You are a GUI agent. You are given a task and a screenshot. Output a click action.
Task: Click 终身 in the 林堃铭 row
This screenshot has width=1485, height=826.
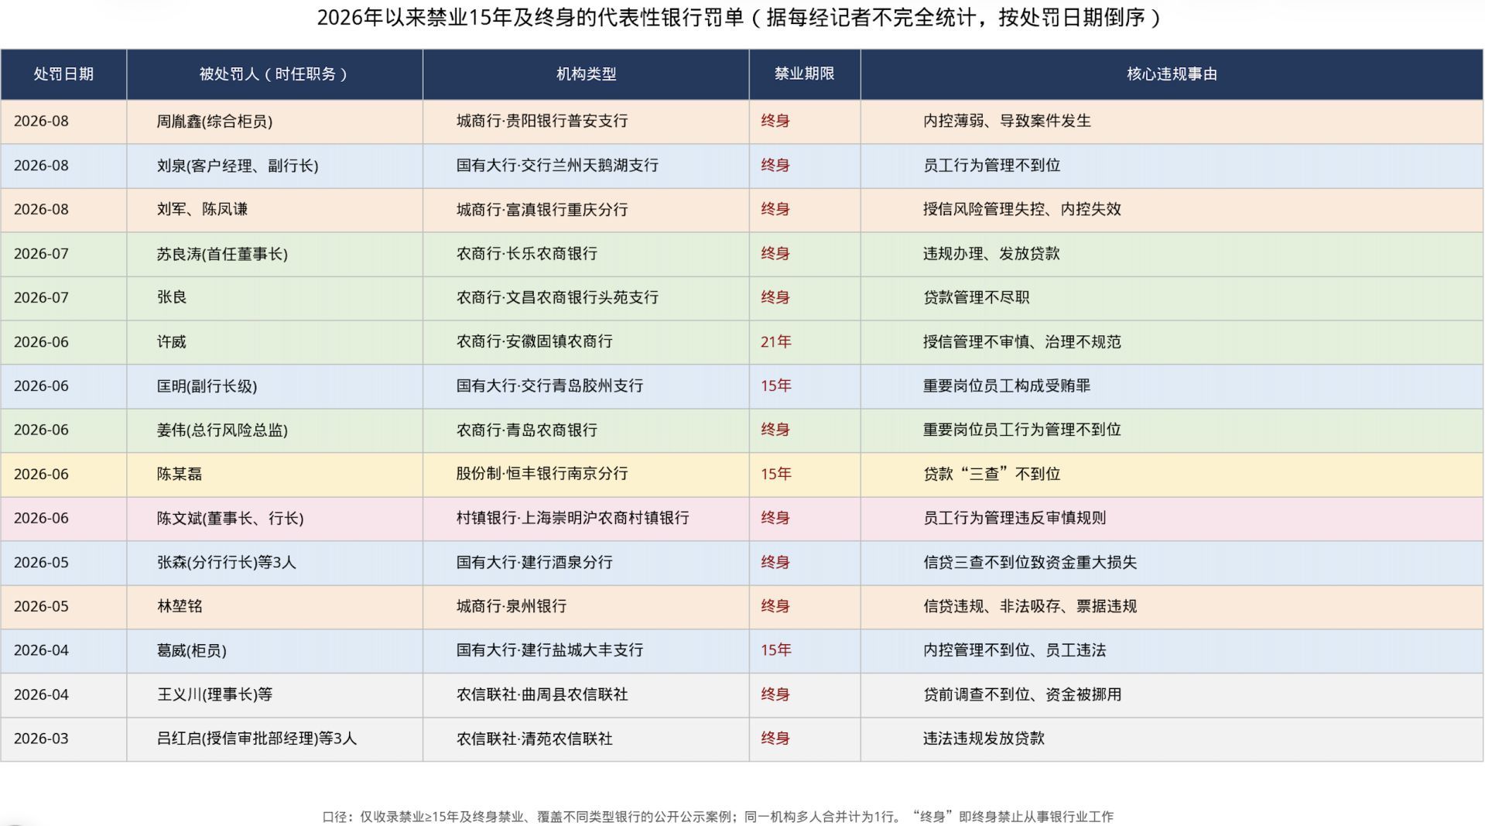[775, 606]
